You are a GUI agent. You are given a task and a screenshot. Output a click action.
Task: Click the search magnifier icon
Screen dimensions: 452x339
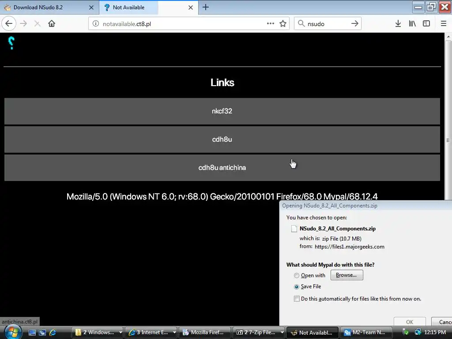point(301,24)
